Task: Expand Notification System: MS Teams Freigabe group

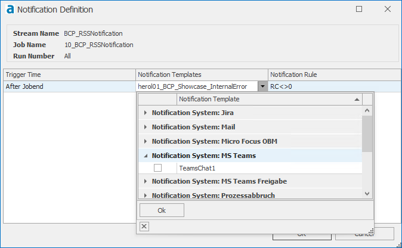Action: (x=146, y=181)
